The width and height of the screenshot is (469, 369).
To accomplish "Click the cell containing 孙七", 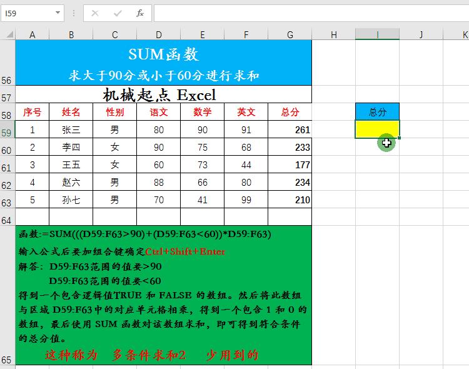I will (71, 200).
